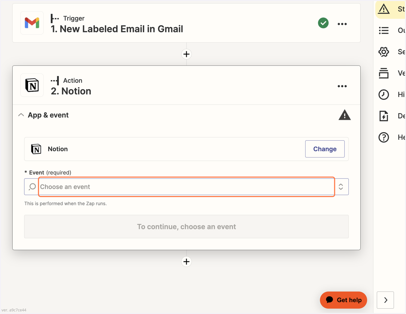Open the details file-bolt icon in sidebar
406x314 pixels.
pos(384,116)
